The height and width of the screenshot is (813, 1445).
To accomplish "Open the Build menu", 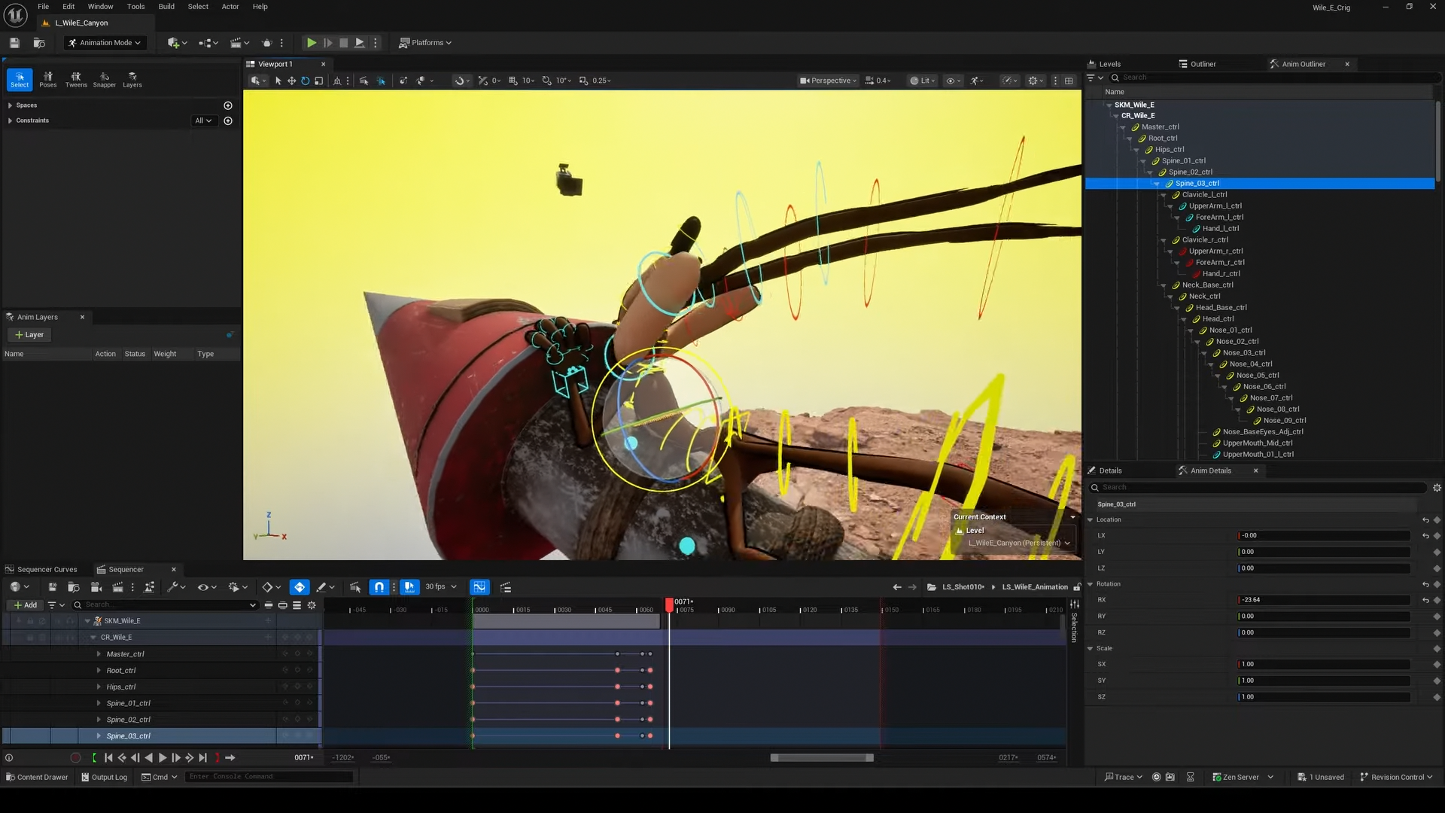I will pyautogui.click(x=166, y=7).
